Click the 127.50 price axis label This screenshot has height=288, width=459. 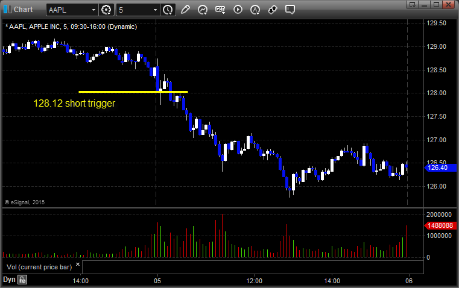(437, 116)
